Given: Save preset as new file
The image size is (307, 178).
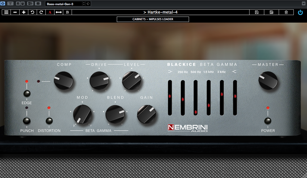Looking at the screenshot, I should 271,12.
